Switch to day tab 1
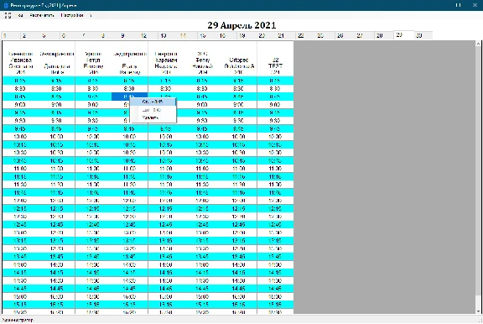Image resolution: width=483 pixels, height=324 pixels. pyautogui.click(x=10, y=36)
